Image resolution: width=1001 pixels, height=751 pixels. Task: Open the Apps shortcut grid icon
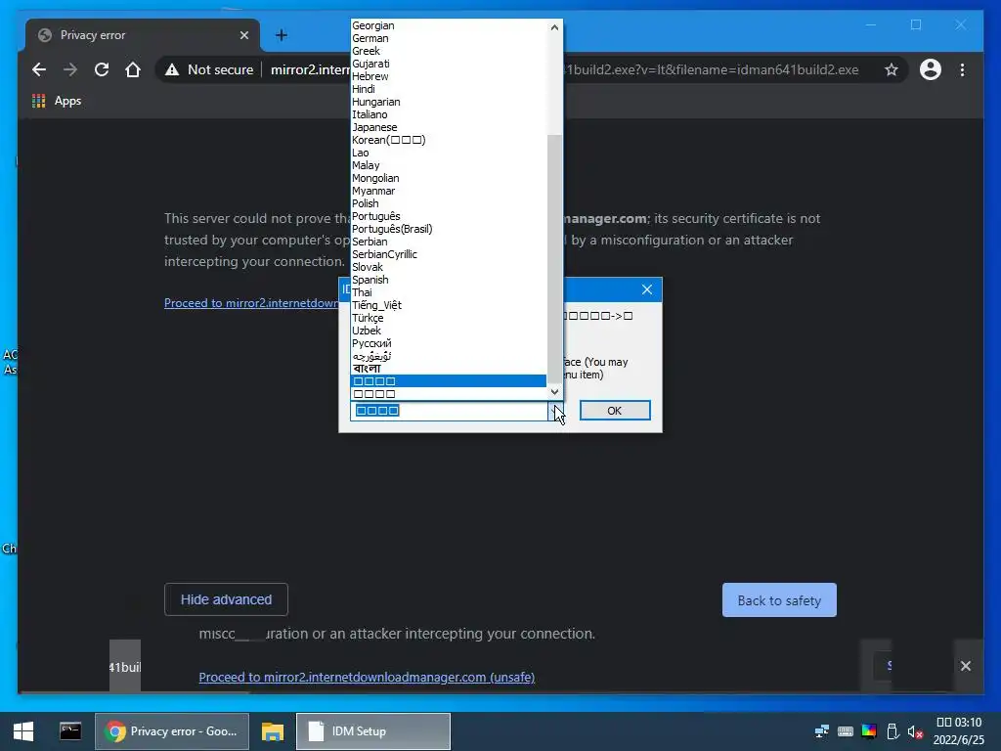point(39,101)
